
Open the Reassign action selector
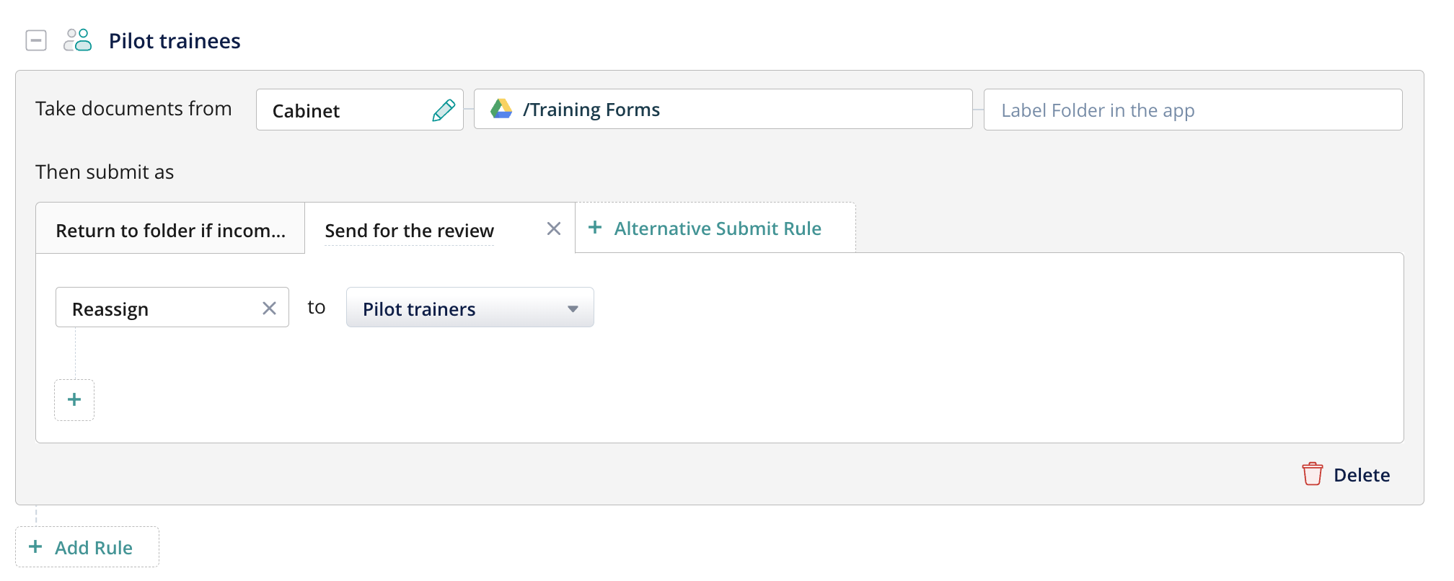[x=159, y=309]
